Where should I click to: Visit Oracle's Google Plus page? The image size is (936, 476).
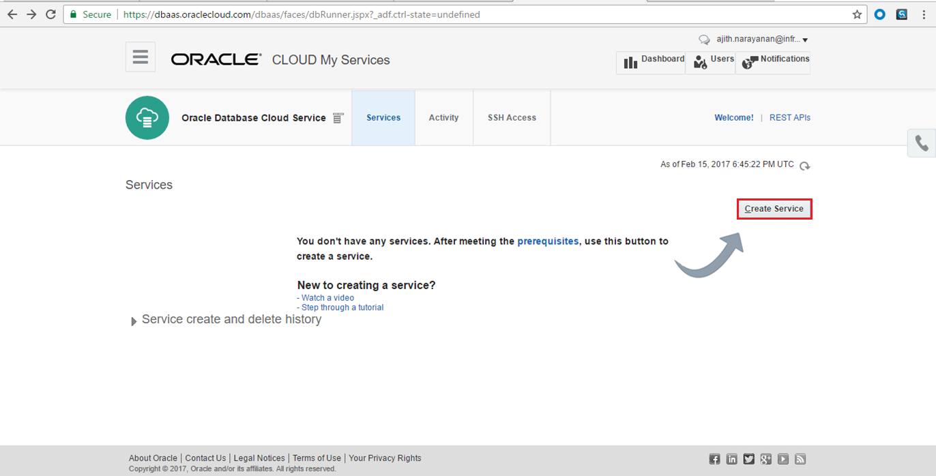(765, 459)
